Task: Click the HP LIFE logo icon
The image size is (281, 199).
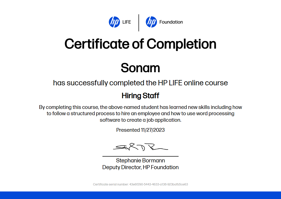Action: point(114,22)
